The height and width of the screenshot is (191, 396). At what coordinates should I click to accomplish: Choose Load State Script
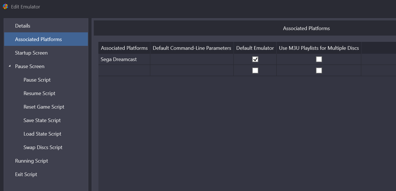point(42,134)
